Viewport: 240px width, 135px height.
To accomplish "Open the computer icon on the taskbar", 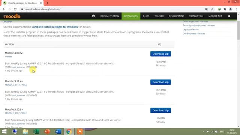I will (15, 132).
